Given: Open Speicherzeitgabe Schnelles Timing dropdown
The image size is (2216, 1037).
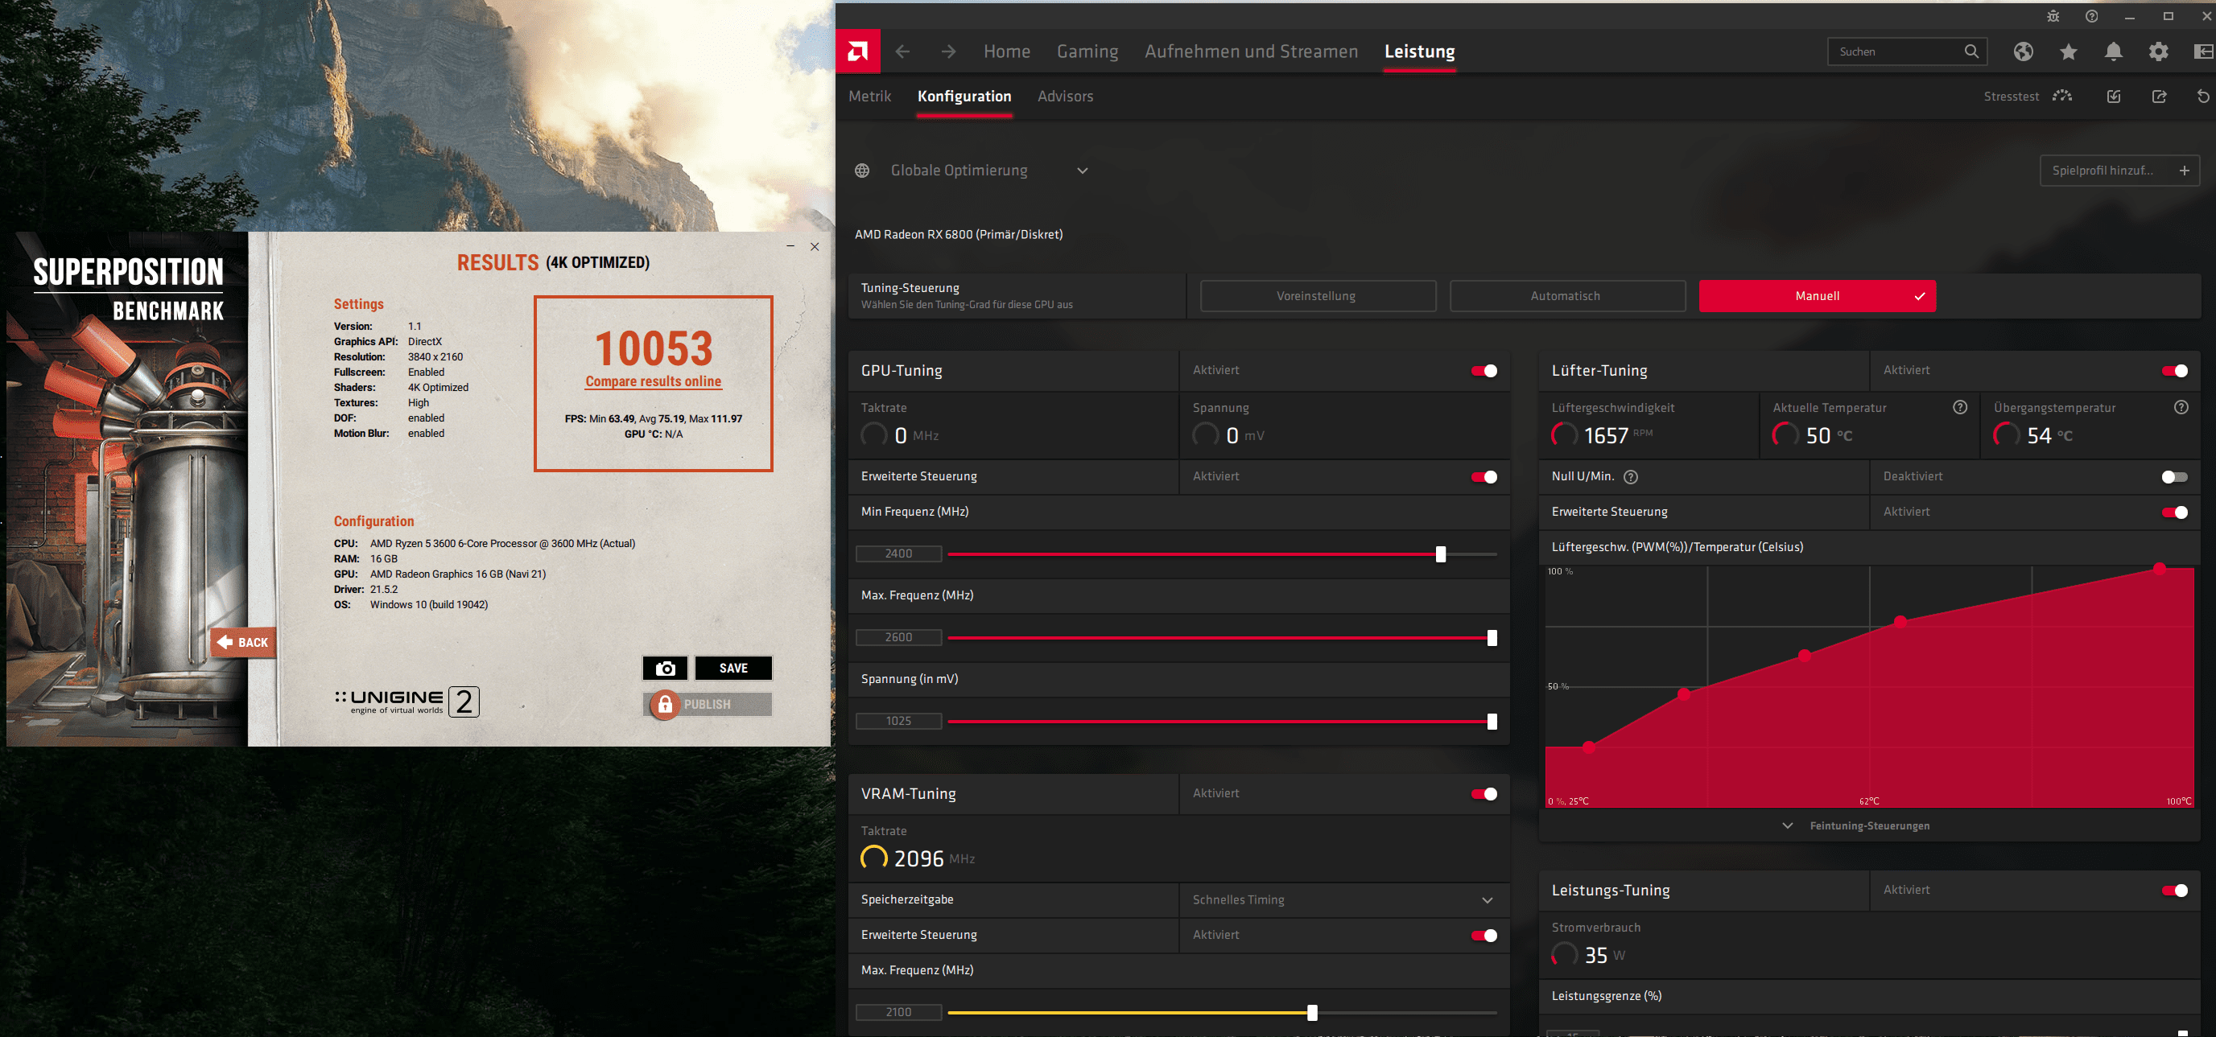Looking at the screenshot, I should coord(1487,900).
